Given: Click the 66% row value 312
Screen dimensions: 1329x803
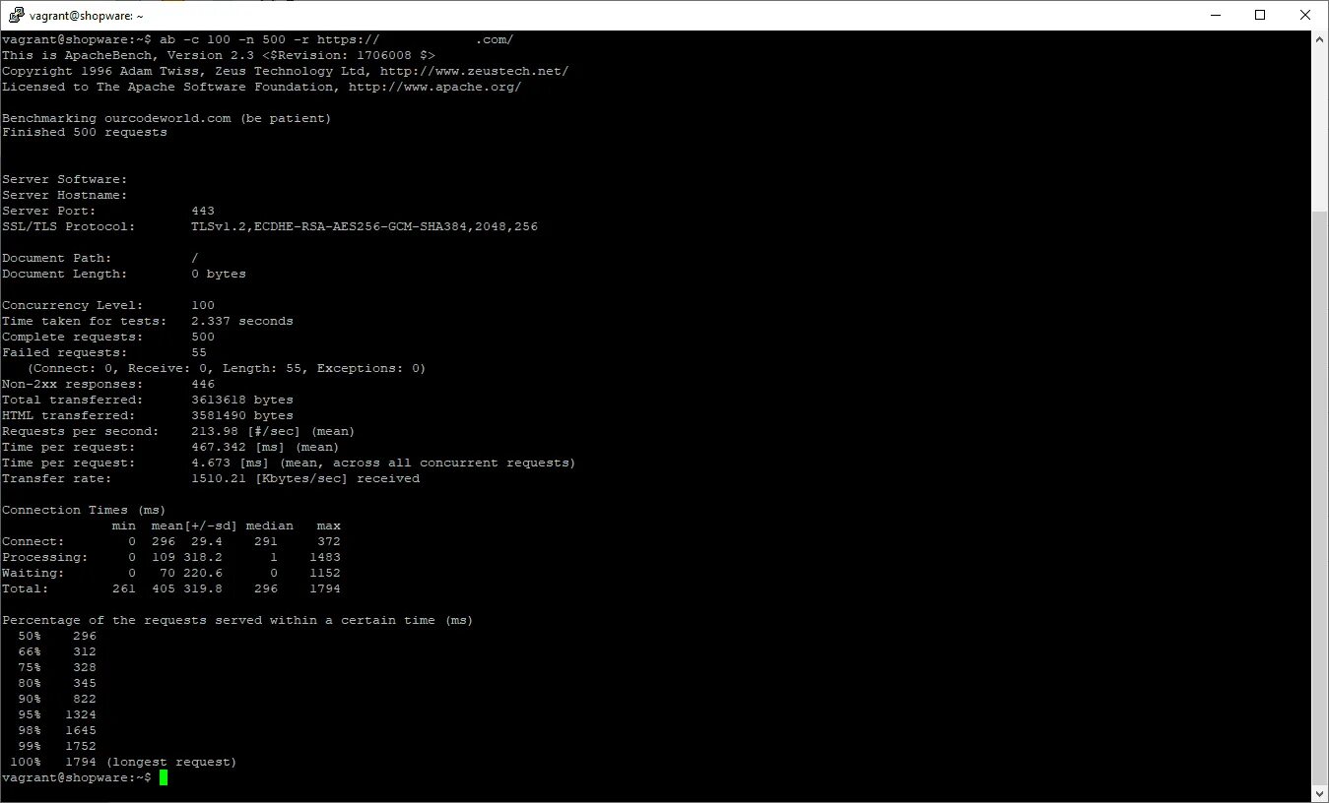Looking at the screenshot, I should pyautogui.click(x=85, y=651).
